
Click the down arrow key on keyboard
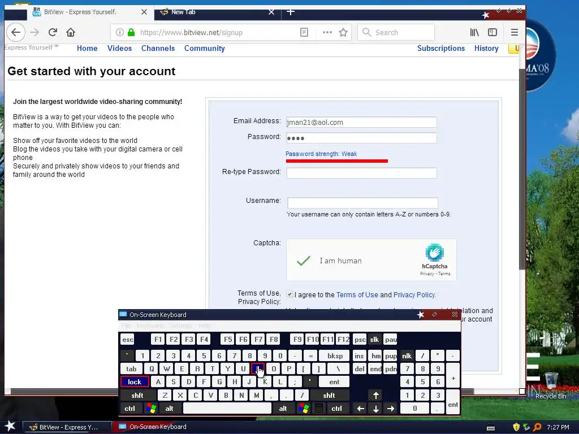pyautogui.click(x=376, y=409)
